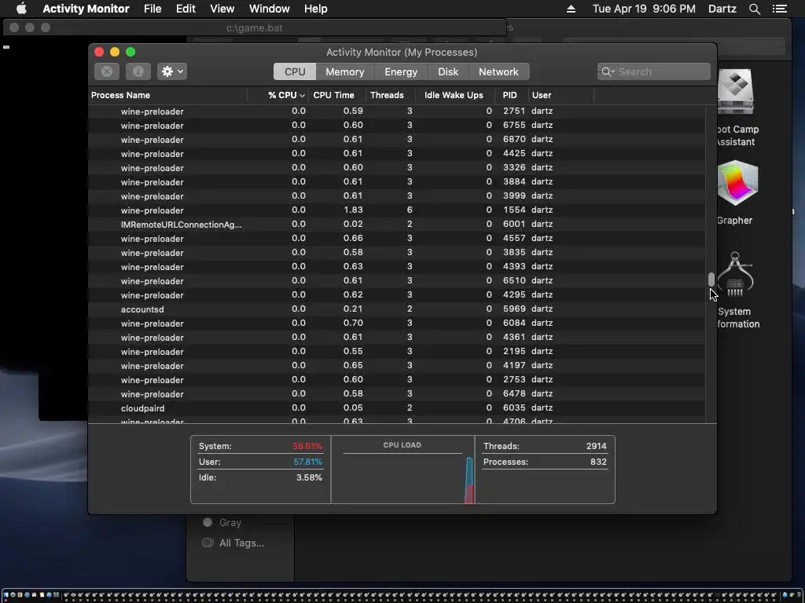Select the IMRemoteURLConnectionAg... process row
This screenshot has height=603, width=805.
click(x=396, y=224)
